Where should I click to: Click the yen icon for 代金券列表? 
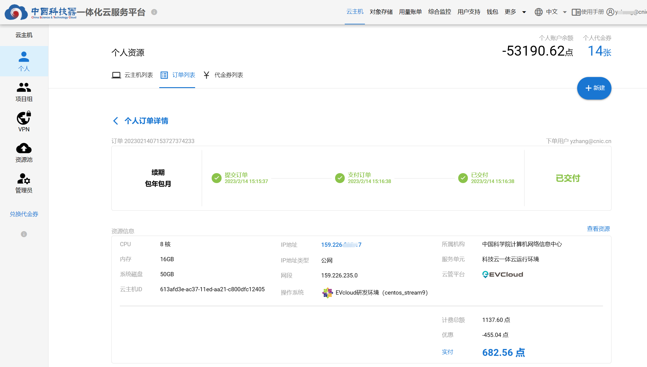pos(206,75)
